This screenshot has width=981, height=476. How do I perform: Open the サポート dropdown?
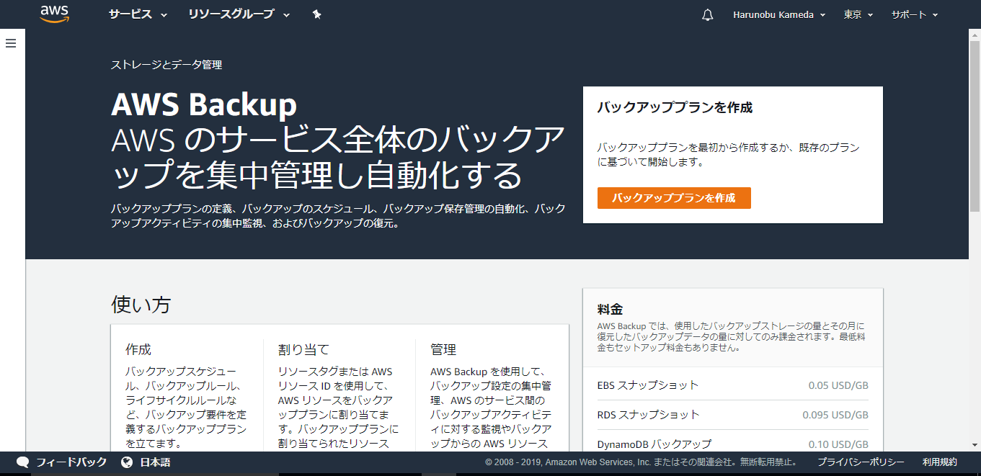pos(915,14)
